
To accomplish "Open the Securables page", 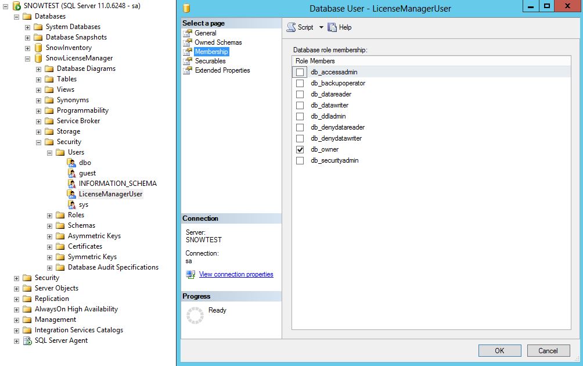I will [210, 61].
